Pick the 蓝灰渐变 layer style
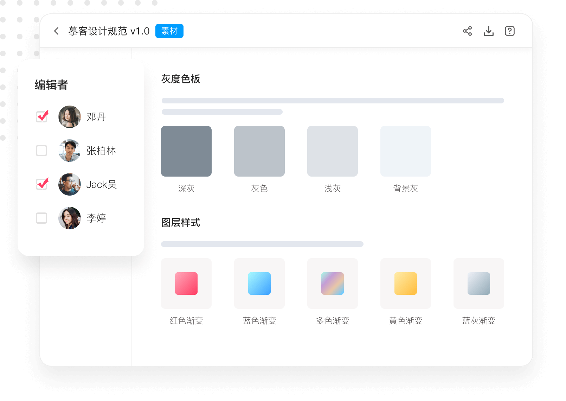Screen dimensions: 566x401 tap(479, 284)
